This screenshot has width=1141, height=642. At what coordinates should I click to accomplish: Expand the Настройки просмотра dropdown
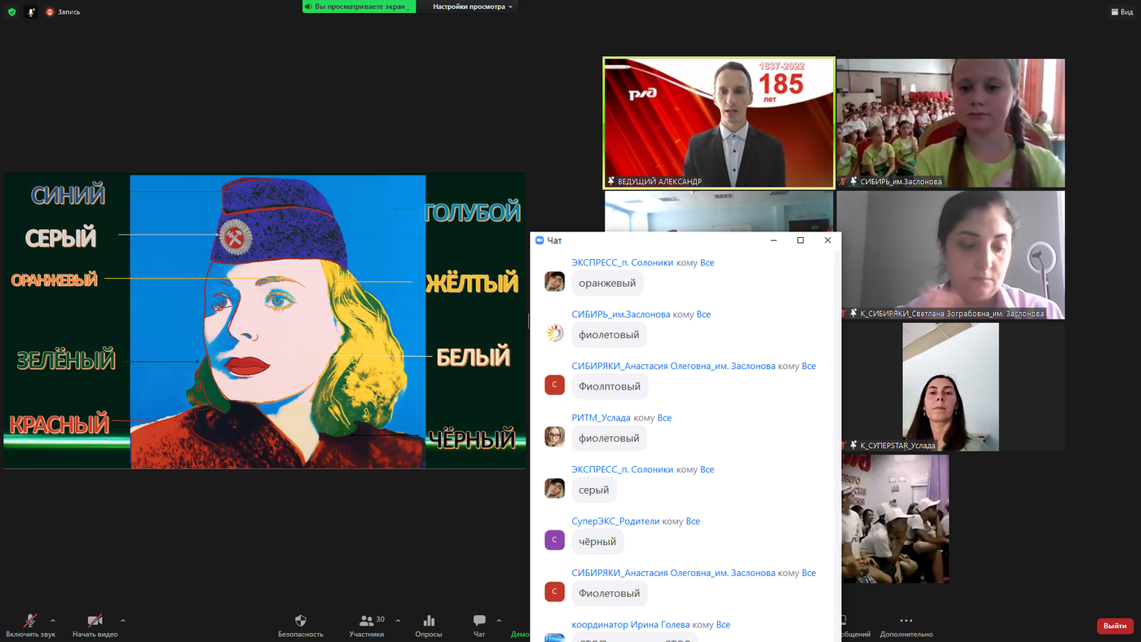(473, 7)
